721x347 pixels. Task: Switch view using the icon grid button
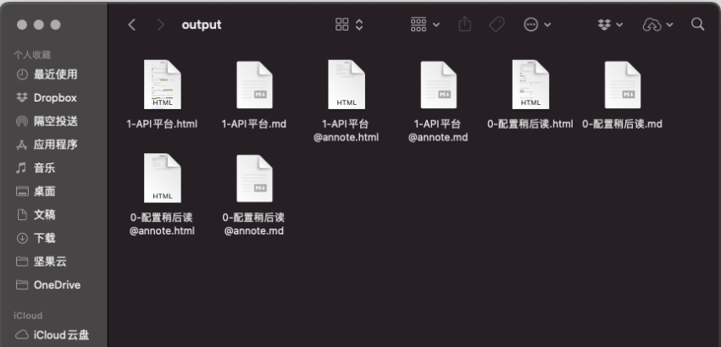click(x=341, y=25)
